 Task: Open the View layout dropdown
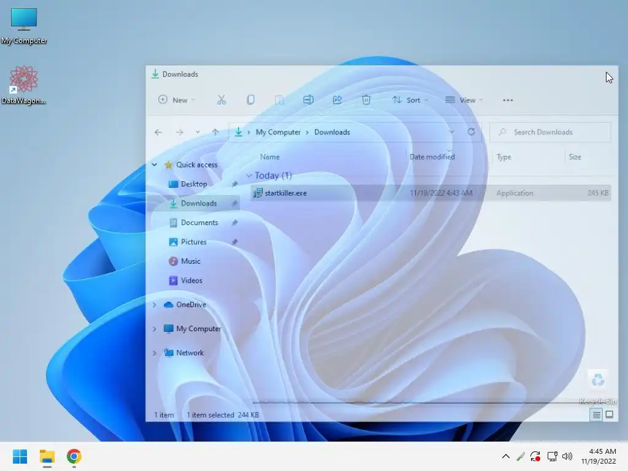click(464, 100)
